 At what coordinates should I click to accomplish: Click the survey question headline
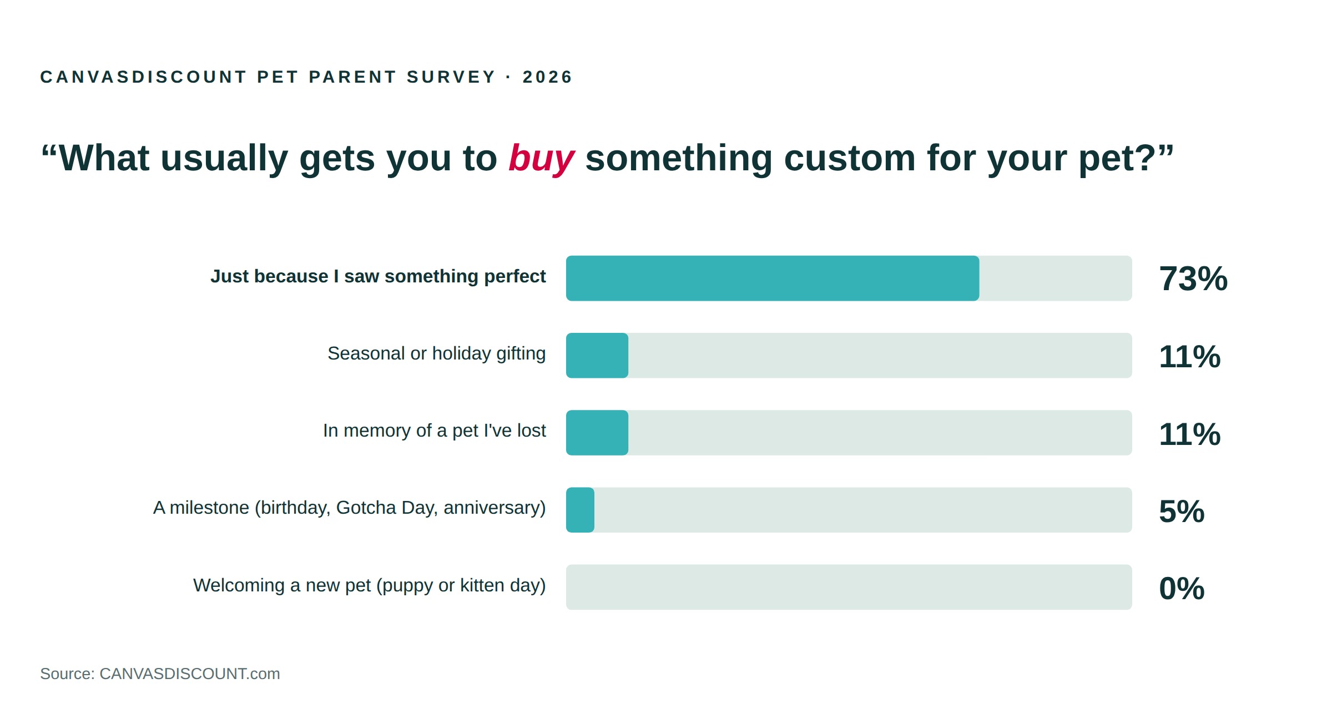click(608, 159)
